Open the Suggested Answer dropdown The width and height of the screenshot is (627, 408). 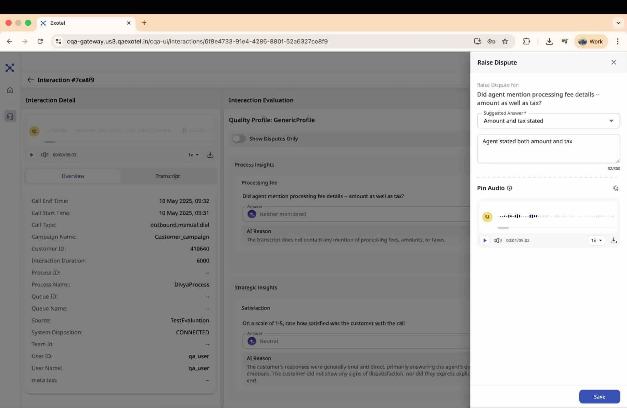[x=548, y=121]
